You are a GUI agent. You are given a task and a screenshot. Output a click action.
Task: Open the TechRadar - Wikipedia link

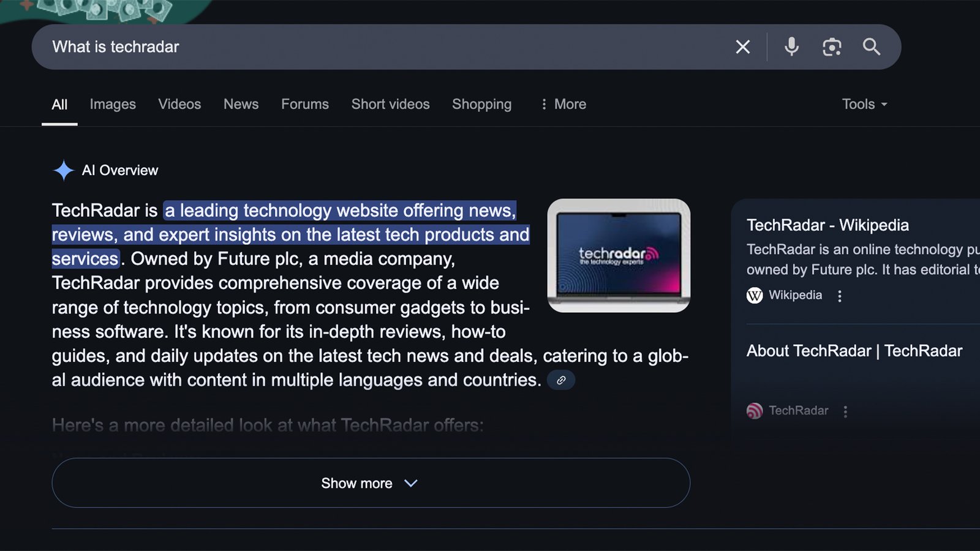click(827, 225)
